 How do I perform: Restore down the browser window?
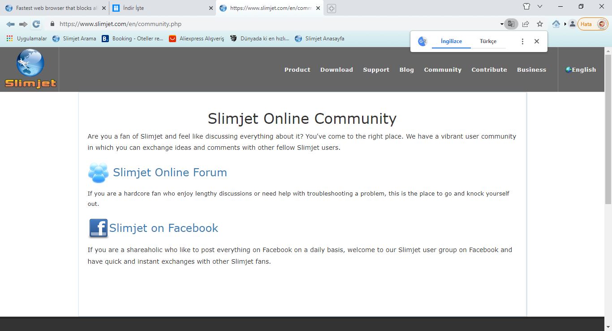581,6
